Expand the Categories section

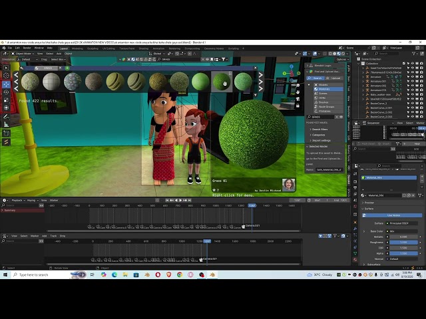[x=317, y=135]
